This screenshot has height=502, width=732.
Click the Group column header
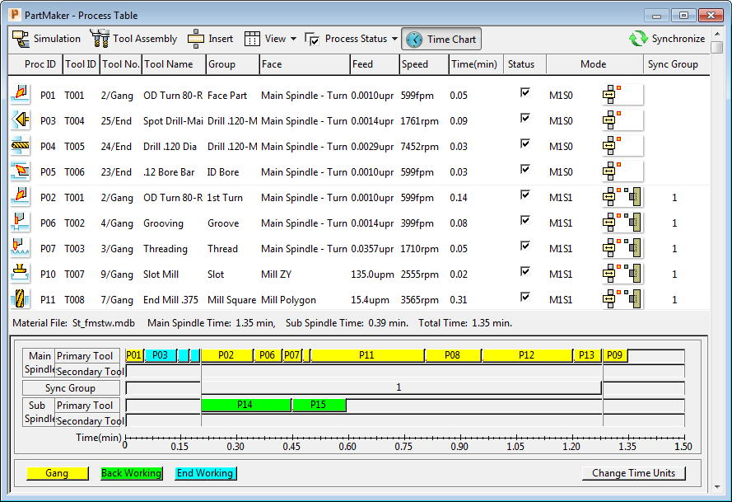coord(232,64)
